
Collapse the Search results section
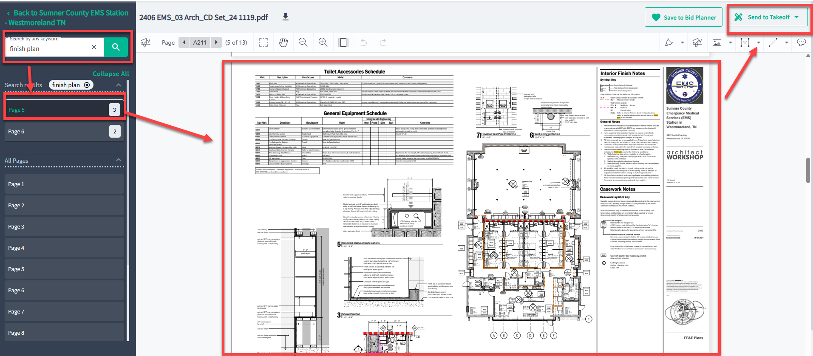(x=119, y=85)
